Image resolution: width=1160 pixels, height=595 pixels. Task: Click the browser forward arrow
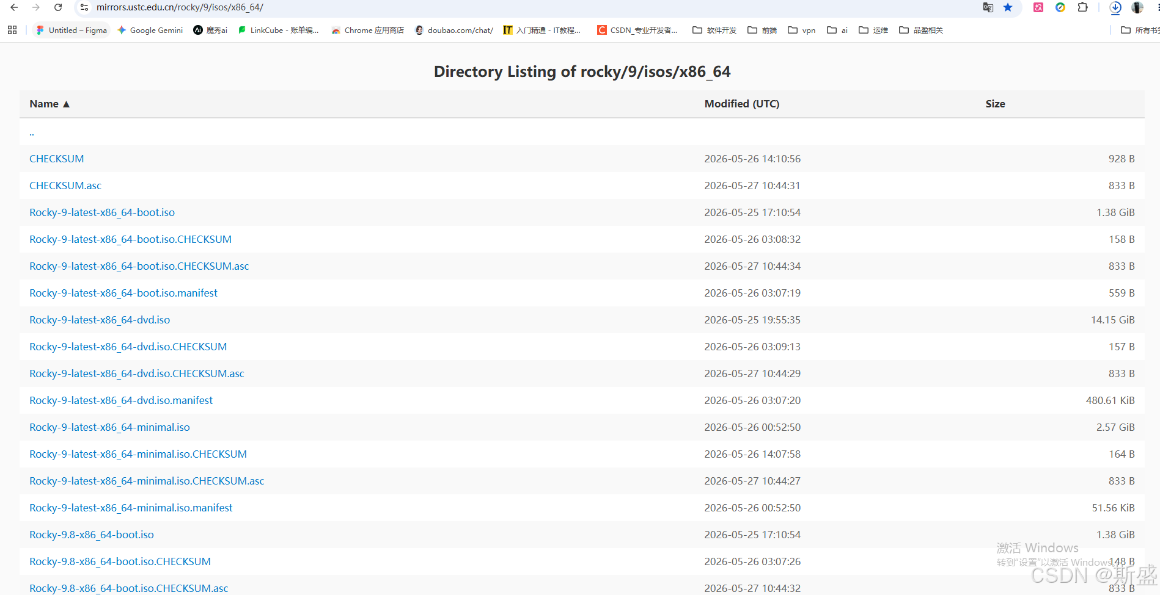click(x=36, y=7)
